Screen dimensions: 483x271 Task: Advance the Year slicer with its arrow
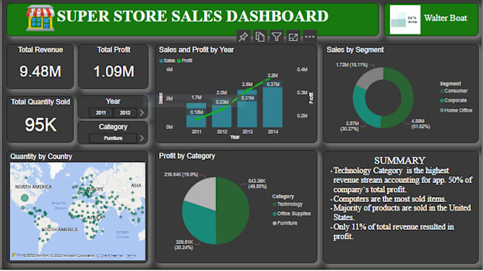(x=141, y=113)
